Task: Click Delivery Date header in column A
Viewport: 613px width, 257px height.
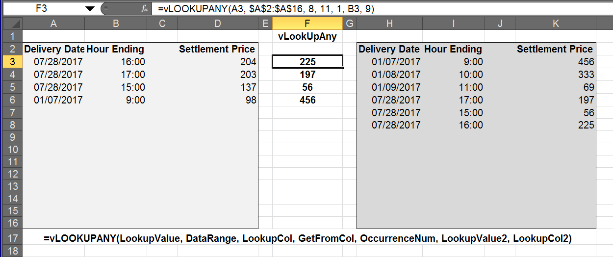Action: click(x=54, y=49)
